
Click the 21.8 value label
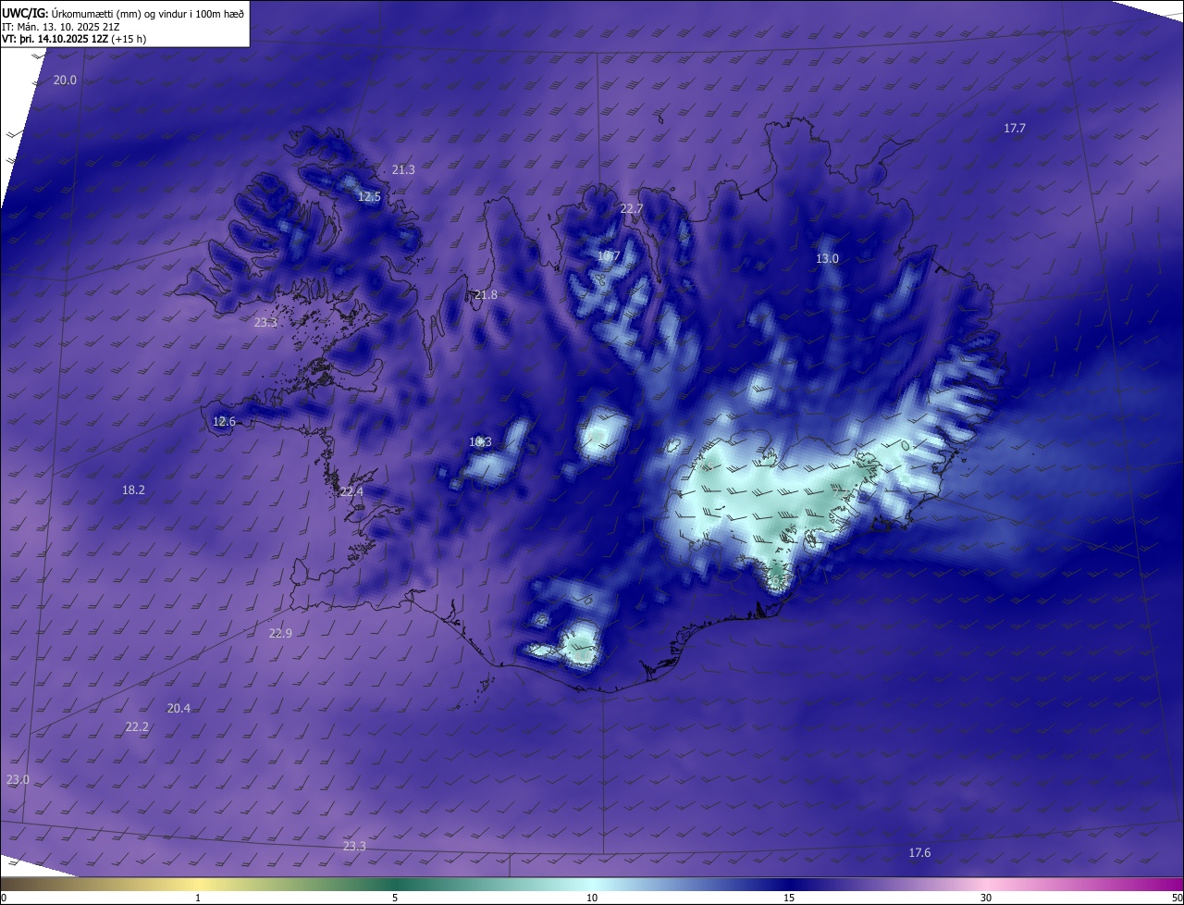pos(486,295)
